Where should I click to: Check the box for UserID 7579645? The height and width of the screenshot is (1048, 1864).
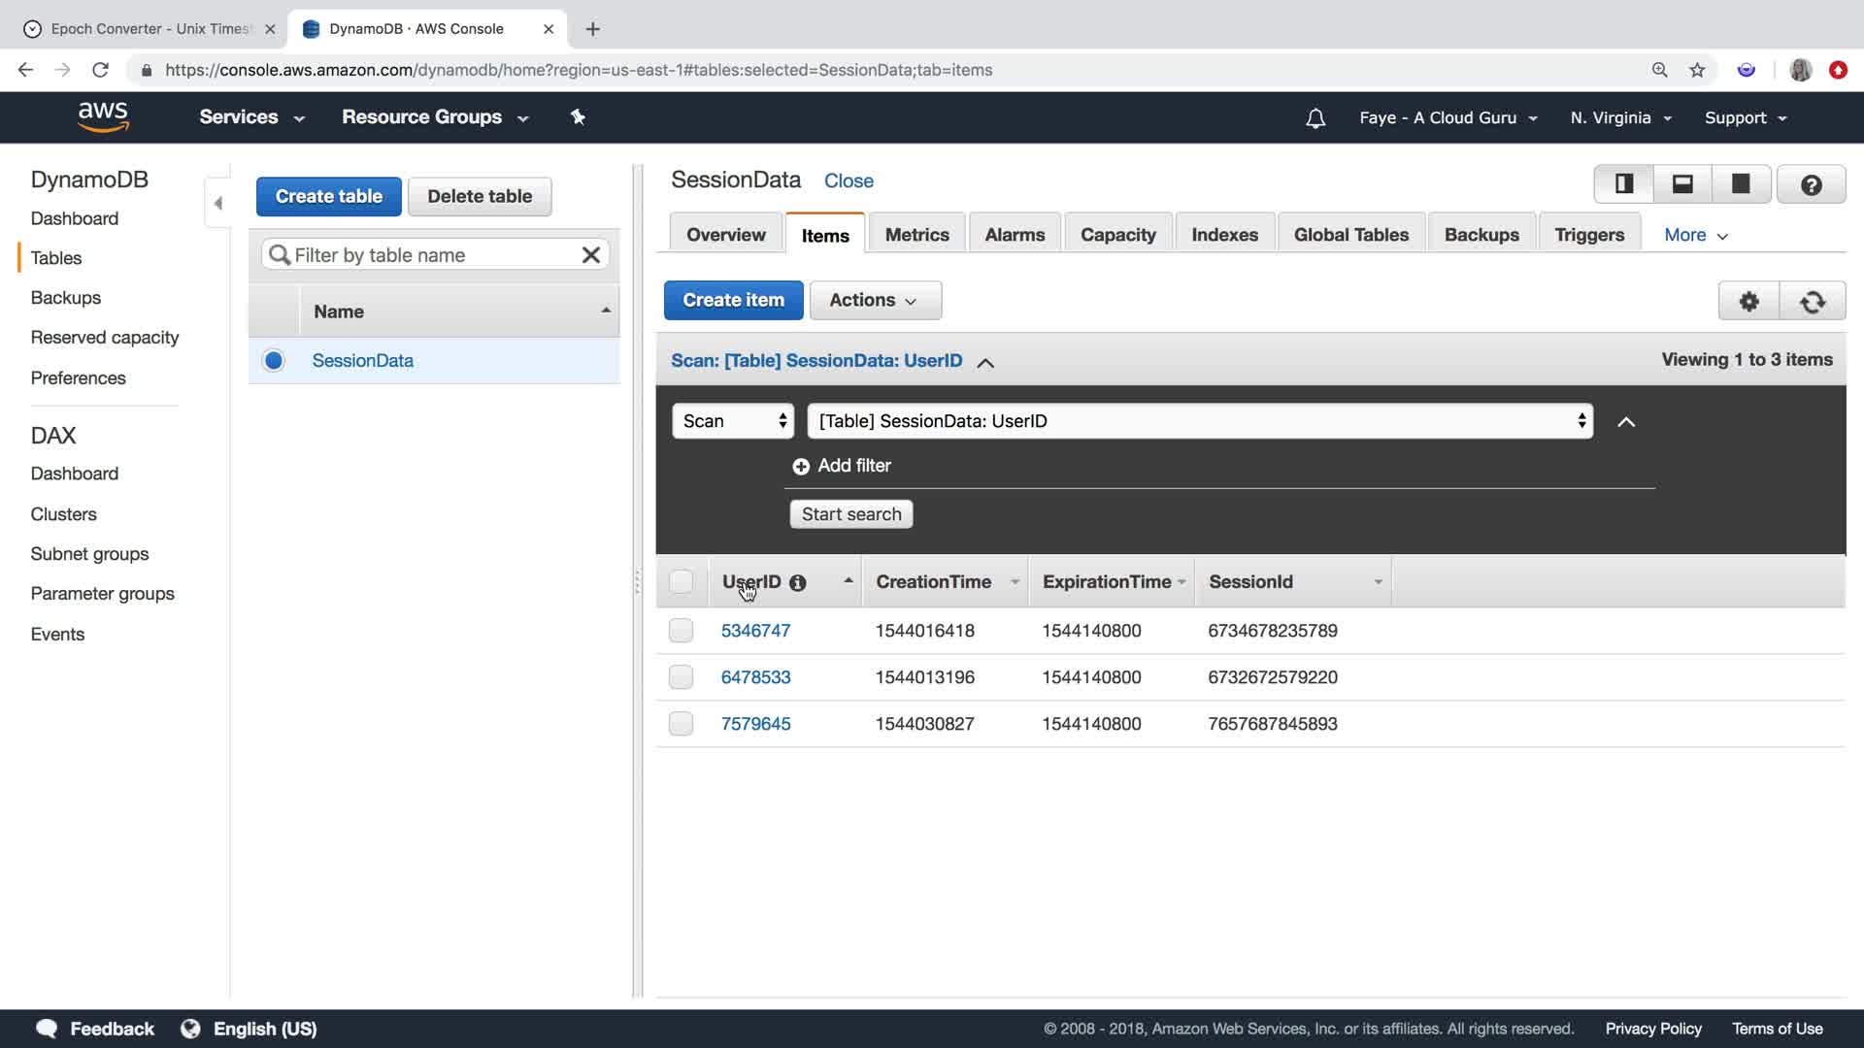coord(681,724)
